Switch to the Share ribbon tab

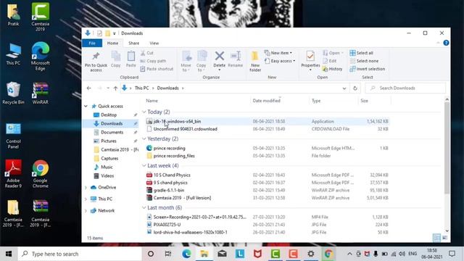click(x=133, y=43)
